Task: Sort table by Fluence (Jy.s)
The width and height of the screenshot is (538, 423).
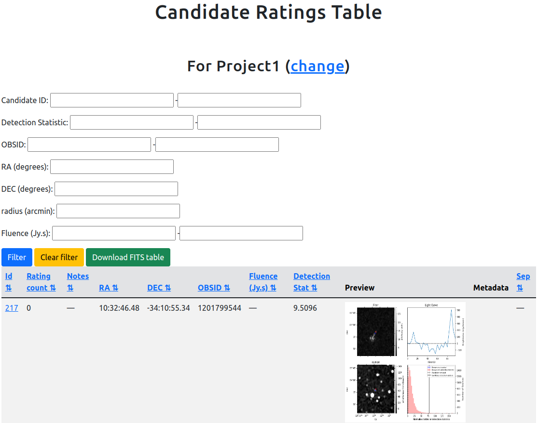Action: [x=263, y=282]
